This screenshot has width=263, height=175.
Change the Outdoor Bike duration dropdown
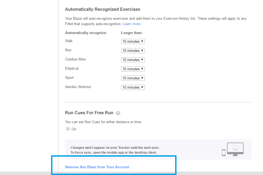click(133, 60)
